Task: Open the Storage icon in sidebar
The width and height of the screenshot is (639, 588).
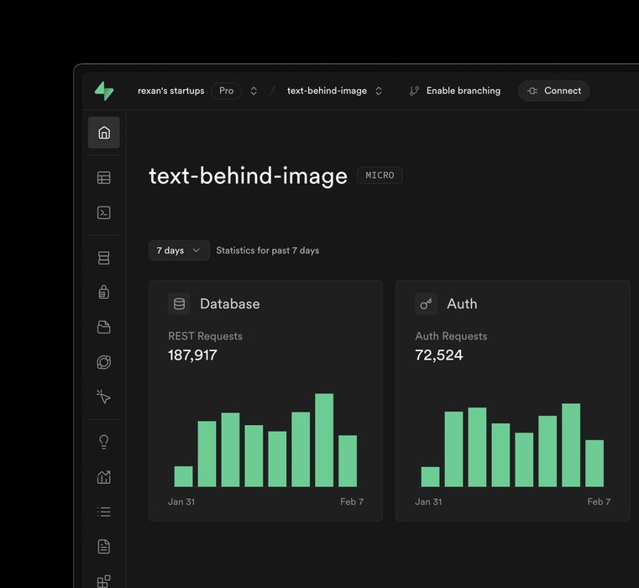Action: (104, 328)
